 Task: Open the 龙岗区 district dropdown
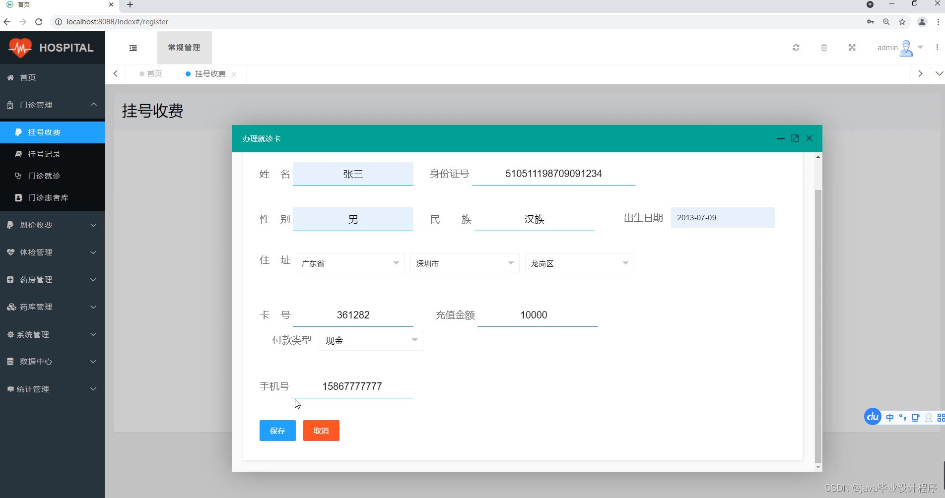[x=579, y=263]
